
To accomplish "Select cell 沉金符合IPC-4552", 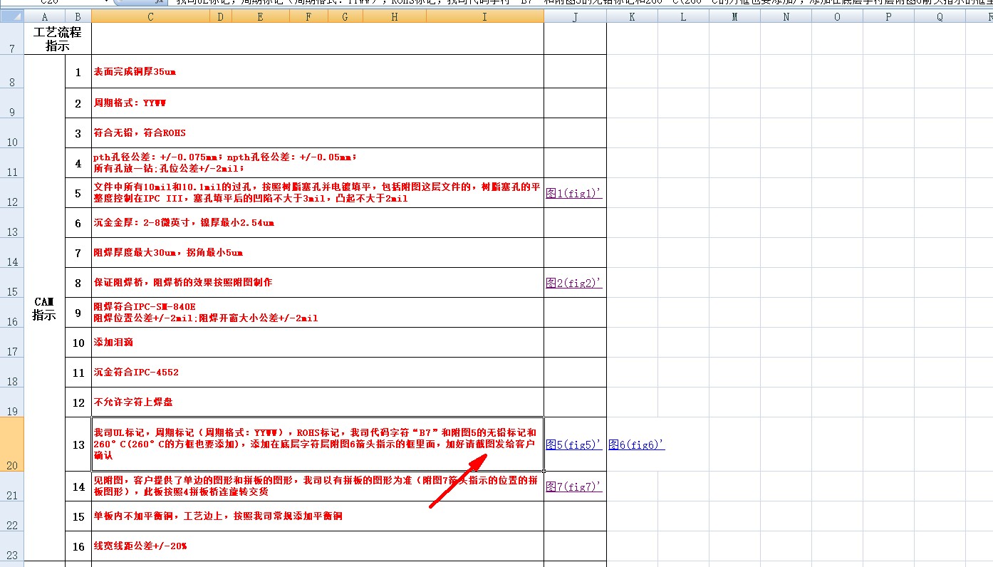I will click(x=318, y=373).
